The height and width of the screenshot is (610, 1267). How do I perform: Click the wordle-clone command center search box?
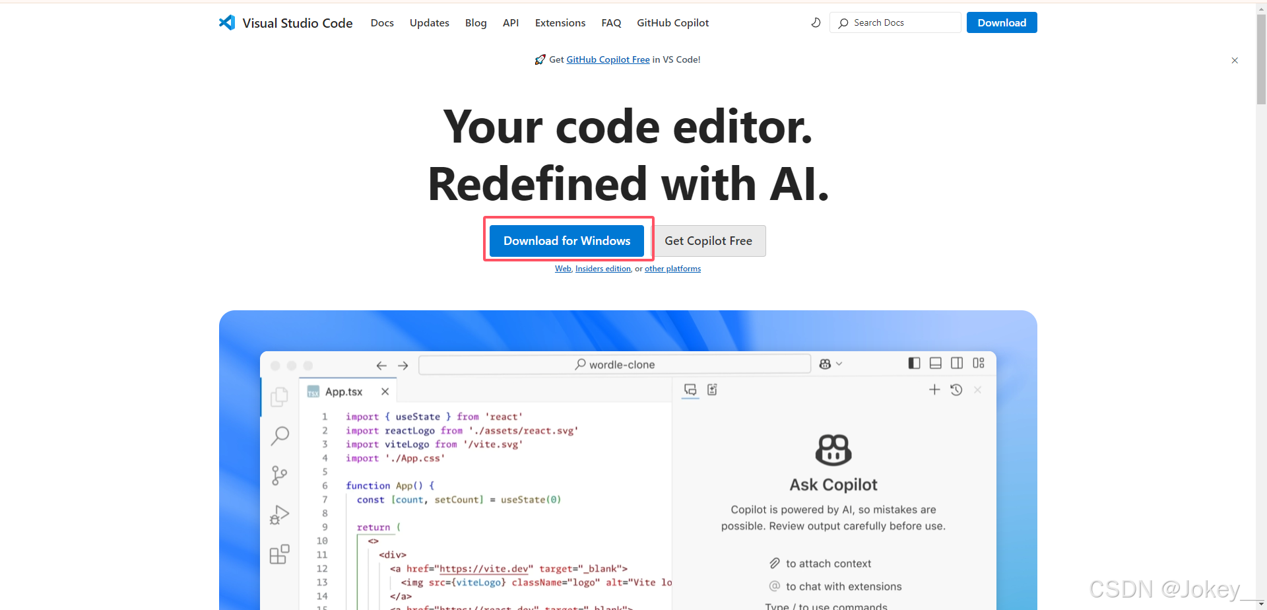(x=615, y=364)
